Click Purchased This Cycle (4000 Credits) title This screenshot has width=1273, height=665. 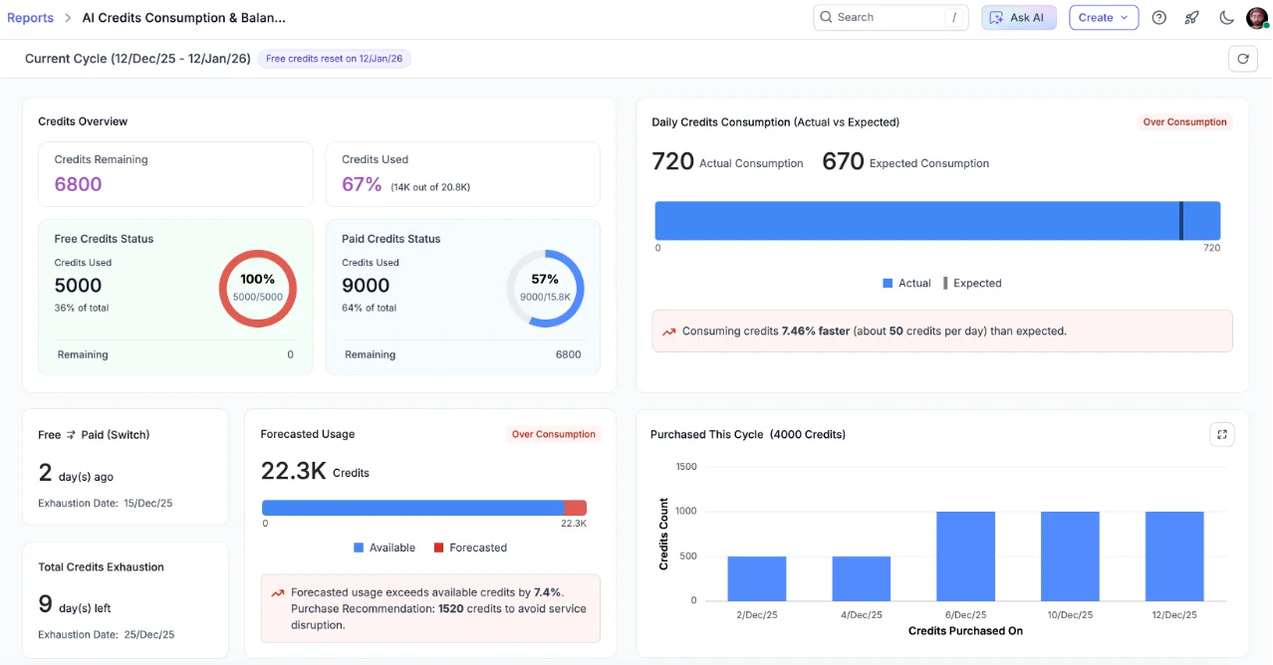(x=748, y=434)
